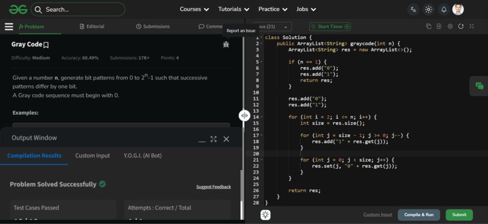This screenshot has width=488, height=224.
Task: Click the 'Difficulty: Medium' text
Action: tap(30, 58)
